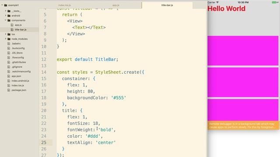The width and height of the screenshot is (280, 157).
Task: Click the .watchmanconfig file icon
Action: tap(9, 72)
